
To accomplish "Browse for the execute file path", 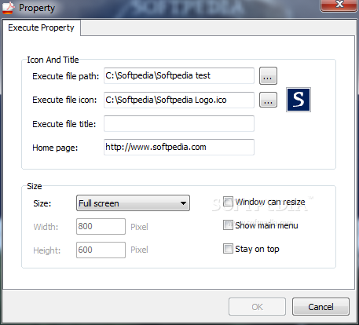I will click(268, 76).
